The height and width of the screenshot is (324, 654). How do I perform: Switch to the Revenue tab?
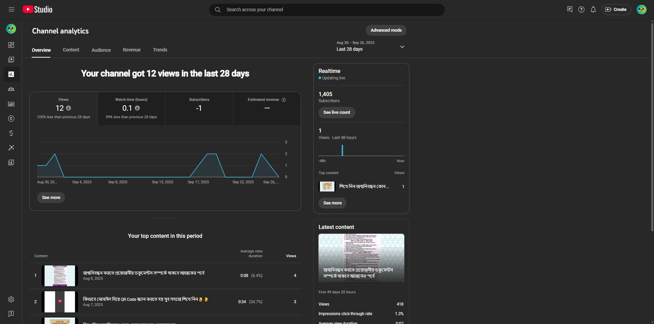point(131,50)
